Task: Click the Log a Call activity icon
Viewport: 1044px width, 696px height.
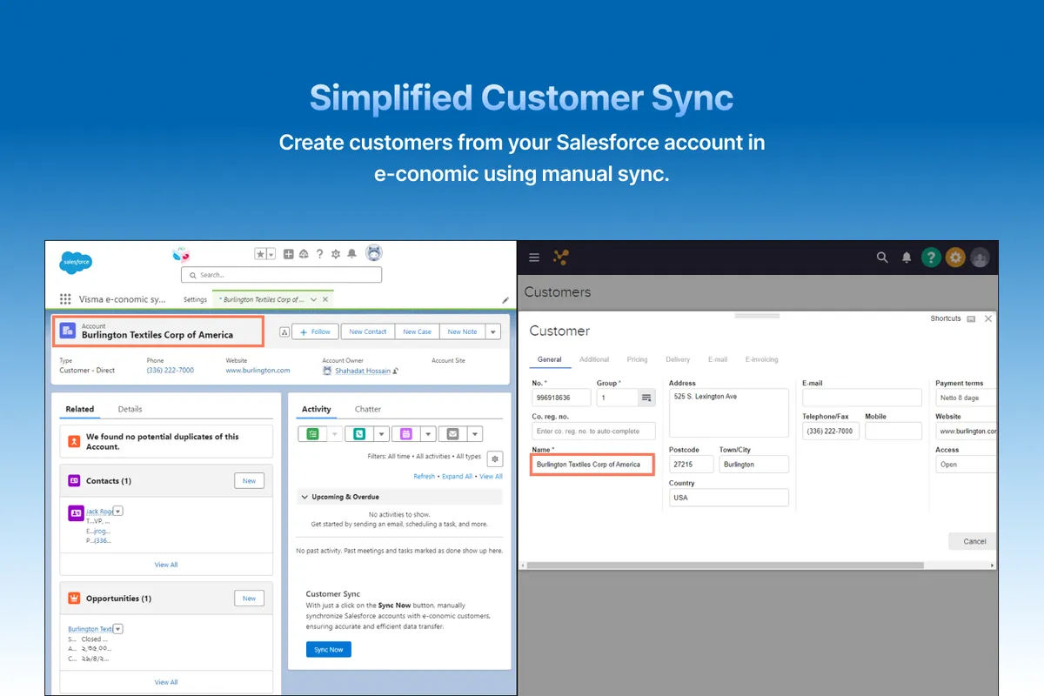Action: coord(359,433)
